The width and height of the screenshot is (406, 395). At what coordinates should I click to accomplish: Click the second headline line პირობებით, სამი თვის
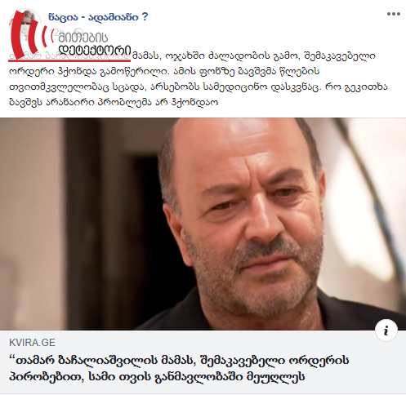[157, 377]
